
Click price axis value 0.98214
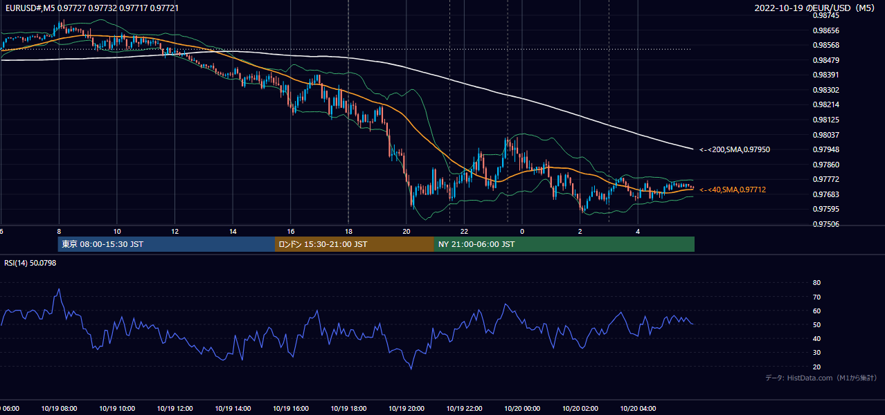[x=825, y=104]
